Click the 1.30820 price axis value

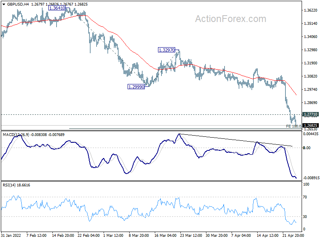pyautogui.click(x=311, y=76)
